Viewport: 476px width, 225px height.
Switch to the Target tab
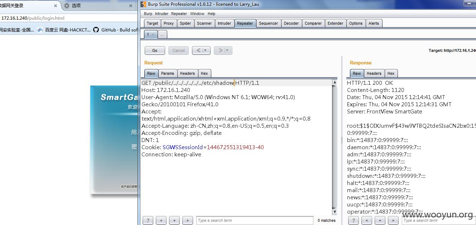[x=152, y=23]
